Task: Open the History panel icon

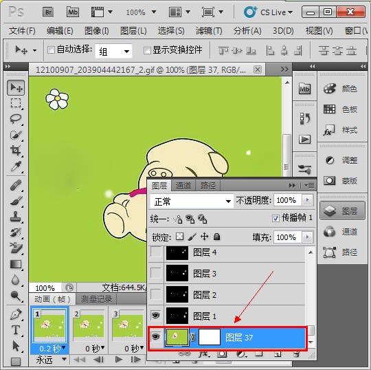Action: pyautogui.click(x=304, y=118)
